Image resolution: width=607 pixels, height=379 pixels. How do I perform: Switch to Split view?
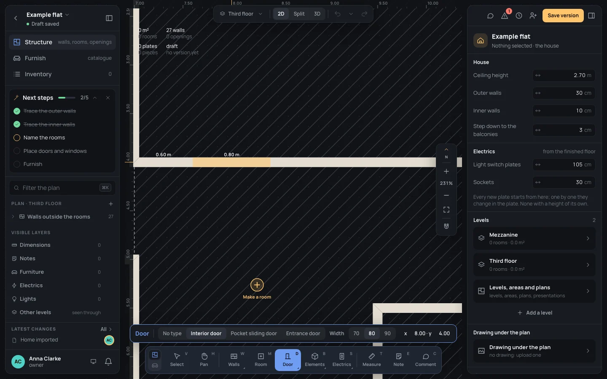(x=299, y=14)
